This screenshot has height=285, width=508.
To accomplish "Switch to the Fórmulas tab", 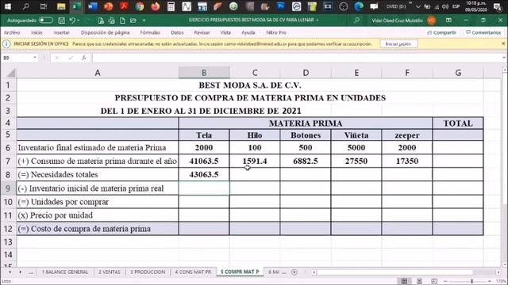I will tap(150, 32).
